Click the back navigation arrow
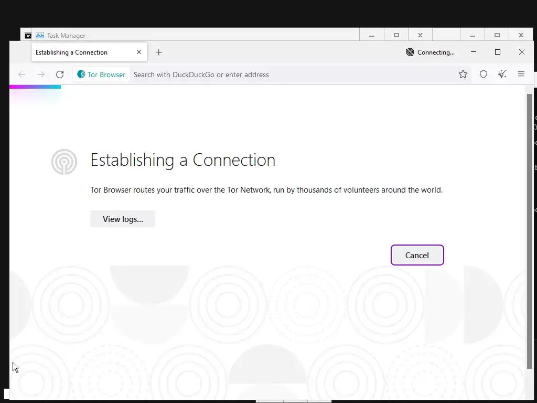The width and height of the screenshot is (537, 403). [x=22, y=75]
